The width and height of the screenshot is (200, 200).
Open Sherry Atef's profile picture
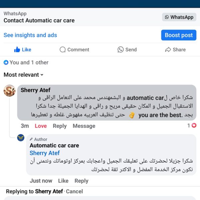pyautogui.click(x=10, y=90)
